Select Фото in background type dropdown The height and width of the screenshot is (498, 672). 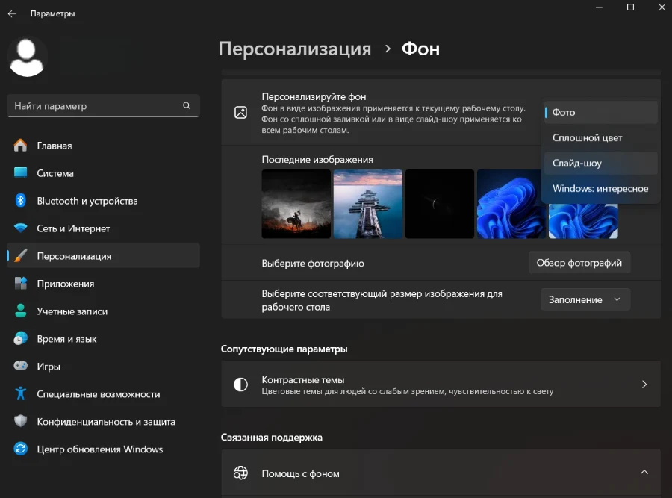pyautogui.click(x=600, y=113)
